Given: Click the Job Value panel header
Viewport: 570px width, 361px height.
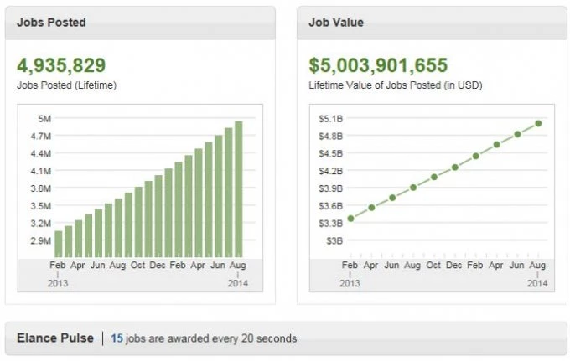Looking at the screenshot, I should pos(432,23).
